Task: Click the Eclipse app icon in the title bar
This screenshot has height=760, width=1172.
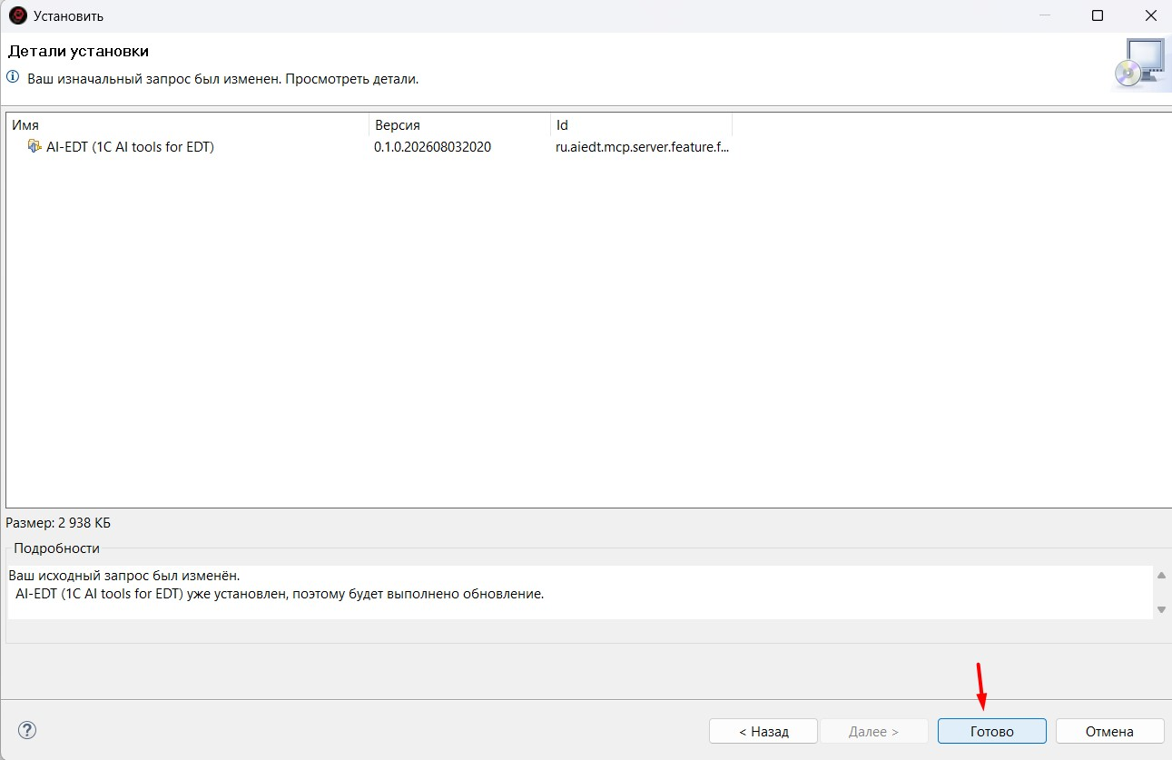Action: (17, 15)
